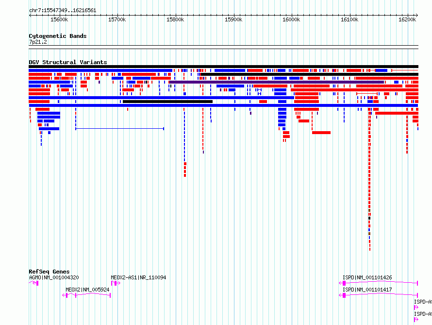The height and width of the screenshot is (325, 432).
Task: Open the DGV Structural Variants track title
Action: point(68,62)
